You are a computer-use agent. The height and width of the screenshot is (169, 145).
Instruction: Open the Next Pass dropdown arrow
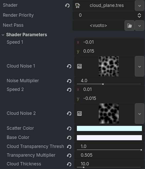click(140, 26)
